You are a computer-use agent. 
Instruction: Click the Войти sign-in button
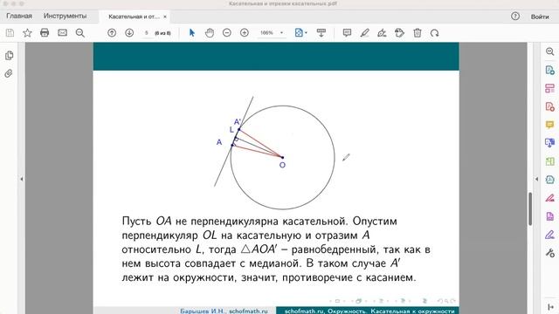click(540, 17)
